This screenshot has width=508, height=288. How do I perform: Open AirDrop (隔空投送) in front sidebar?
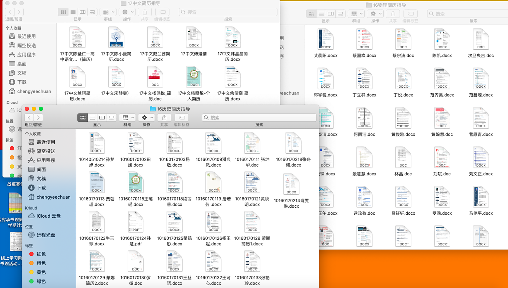click(x=46, y=151)
